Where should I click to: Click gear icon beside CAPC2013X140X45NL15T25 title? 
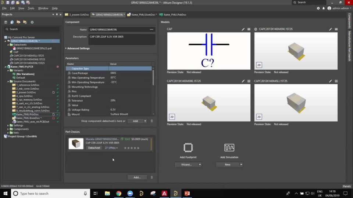coord(256,29)
